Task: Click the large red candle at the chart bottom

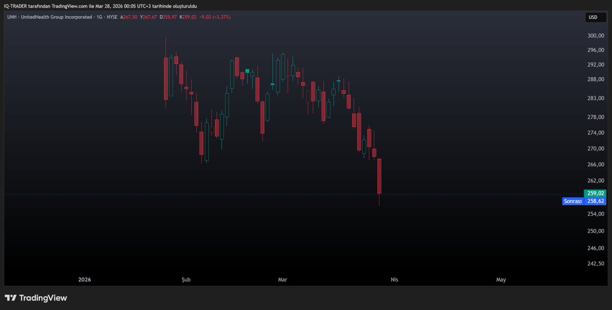Action: pos(379,176)
